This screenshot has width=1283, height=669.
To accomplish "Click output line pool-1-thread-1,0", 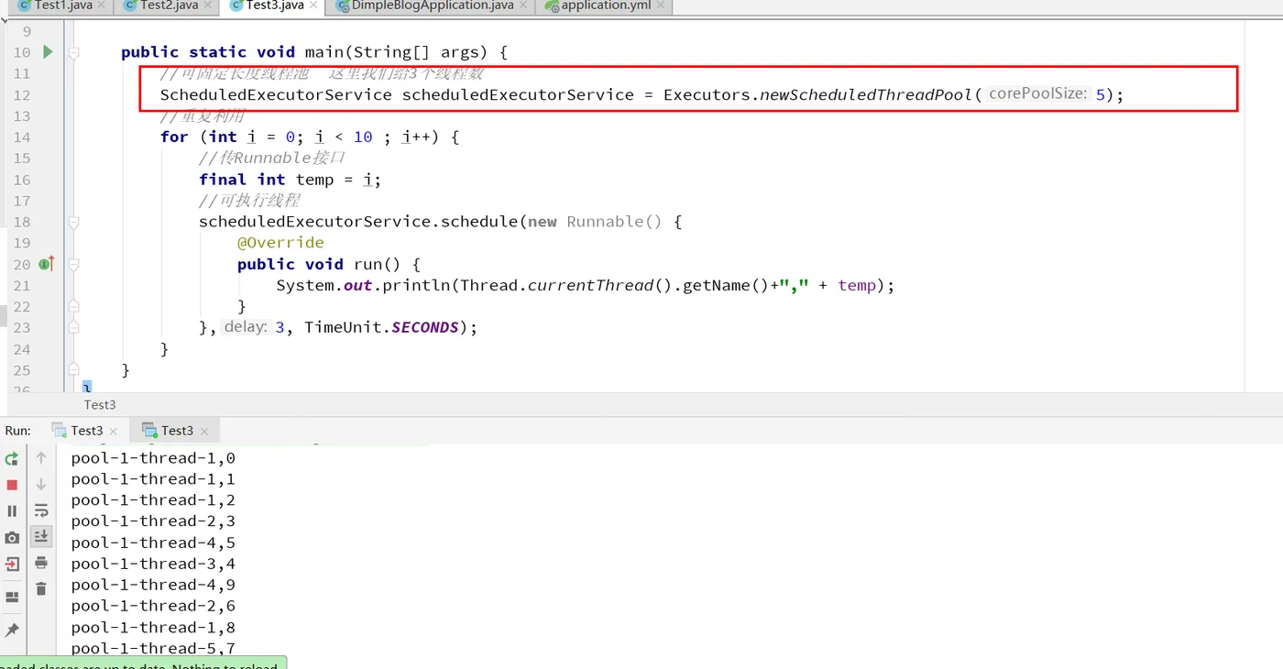I will point(153,457).
